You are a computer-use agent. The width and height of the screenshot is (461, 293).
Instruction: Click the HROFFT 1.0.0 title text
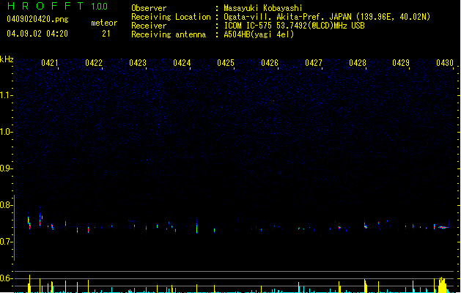pyautogui.click(x=57, y=6)
